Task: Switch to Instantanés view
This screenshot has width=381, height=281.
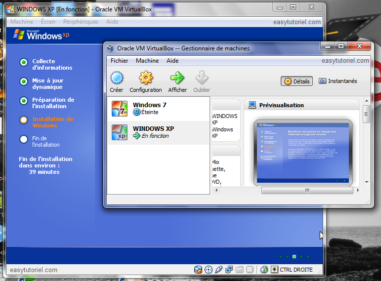Action: (338, 81)
